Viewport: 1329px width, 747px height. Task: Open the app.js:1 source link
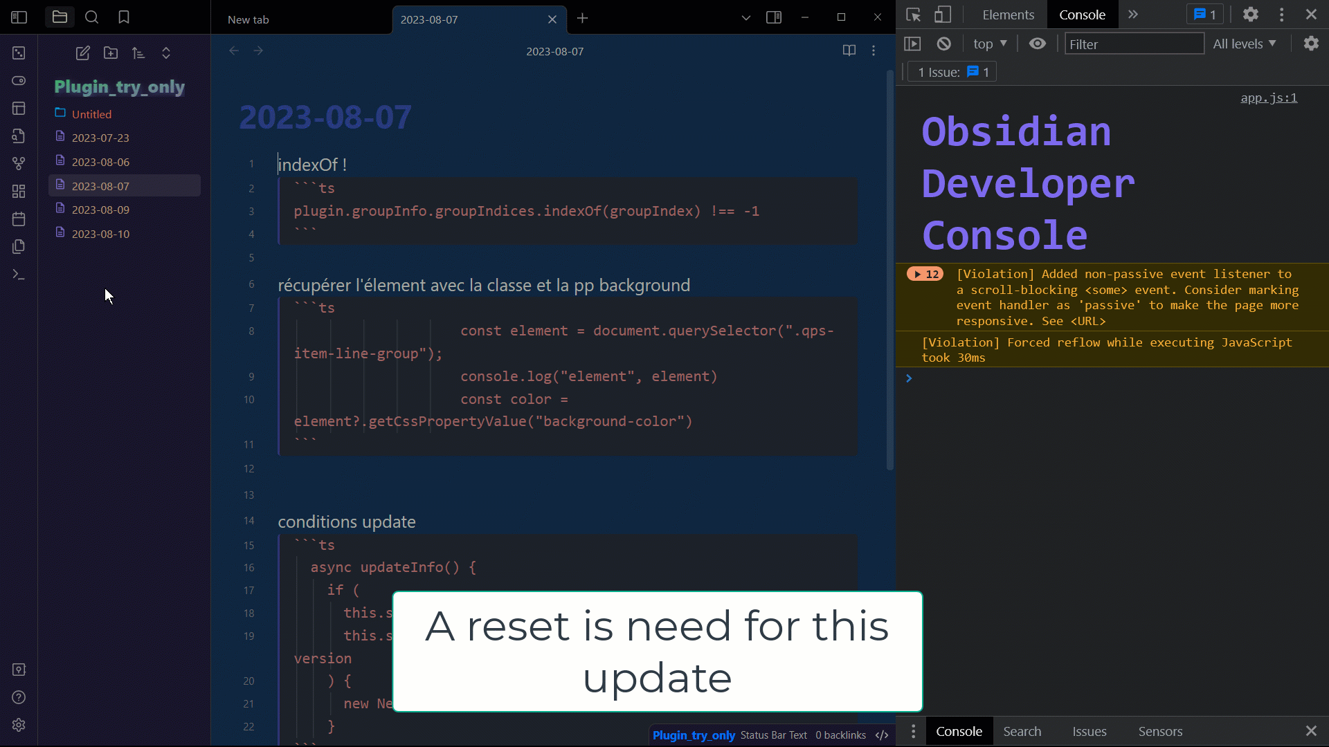tap(1268, 98)
